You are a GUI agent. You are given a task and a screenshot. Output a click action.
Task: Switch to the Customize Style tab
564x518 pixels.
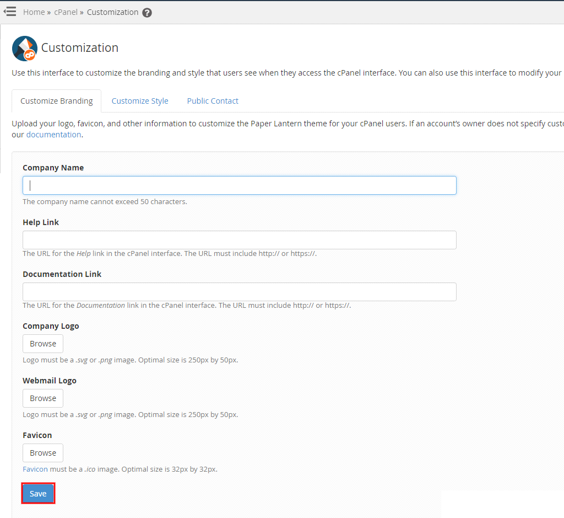point(139,101)
